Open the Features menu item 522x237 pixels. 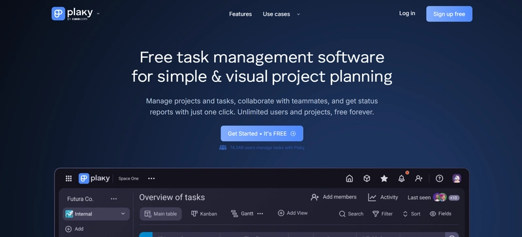pos(240,14)
